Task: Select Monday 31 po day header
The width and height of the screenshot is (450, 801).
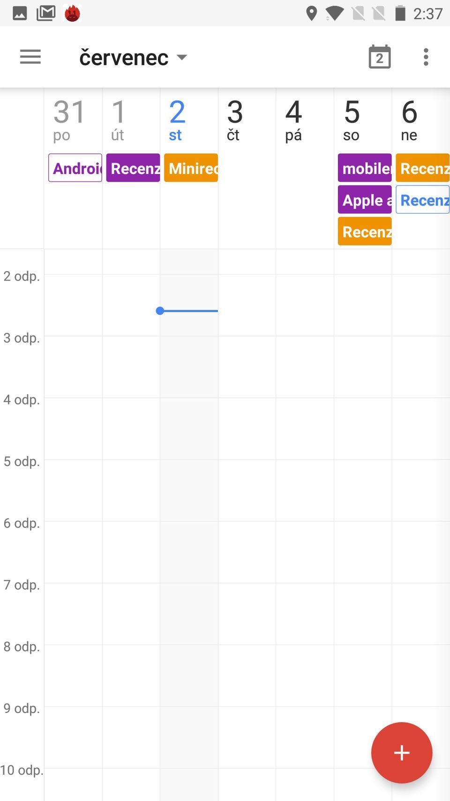Action: tap(69, 120)
